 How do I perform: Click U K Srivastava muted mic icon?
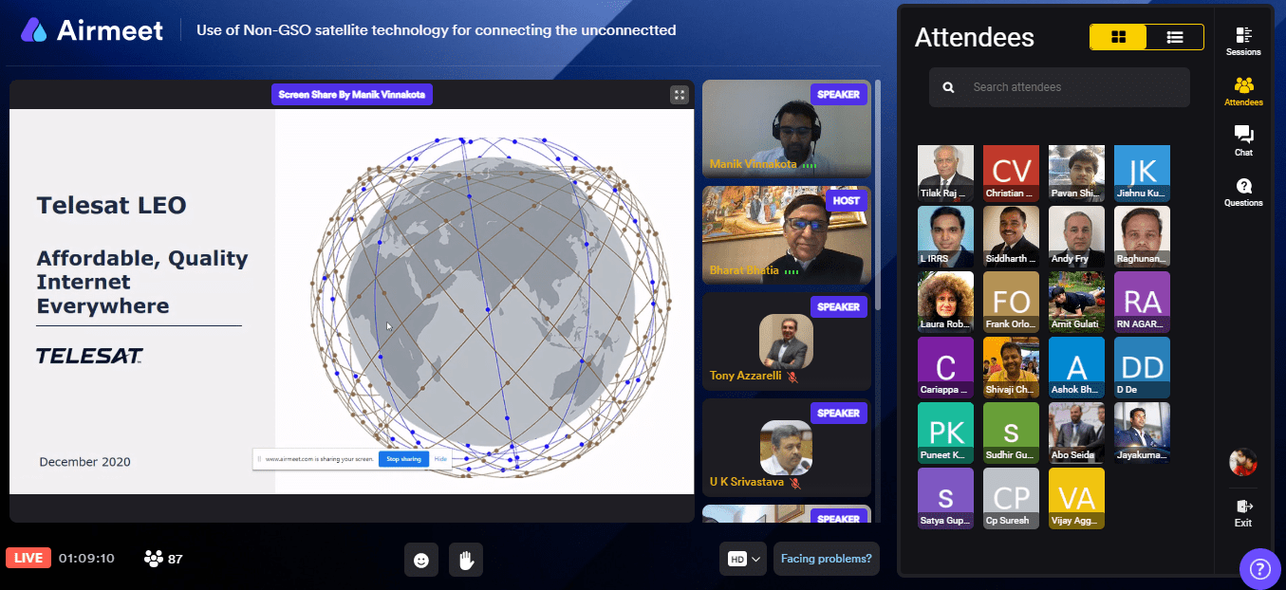tap(795, 483)
